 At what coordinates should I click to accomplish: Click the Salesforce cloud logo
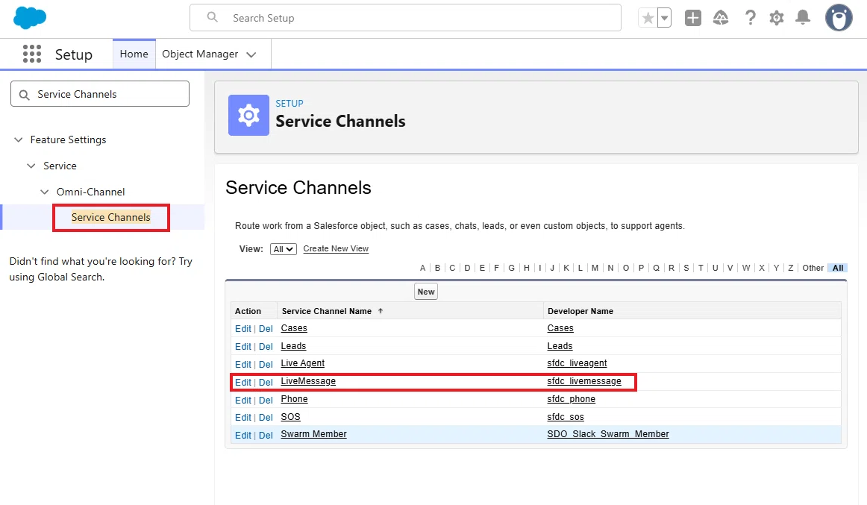30,18
